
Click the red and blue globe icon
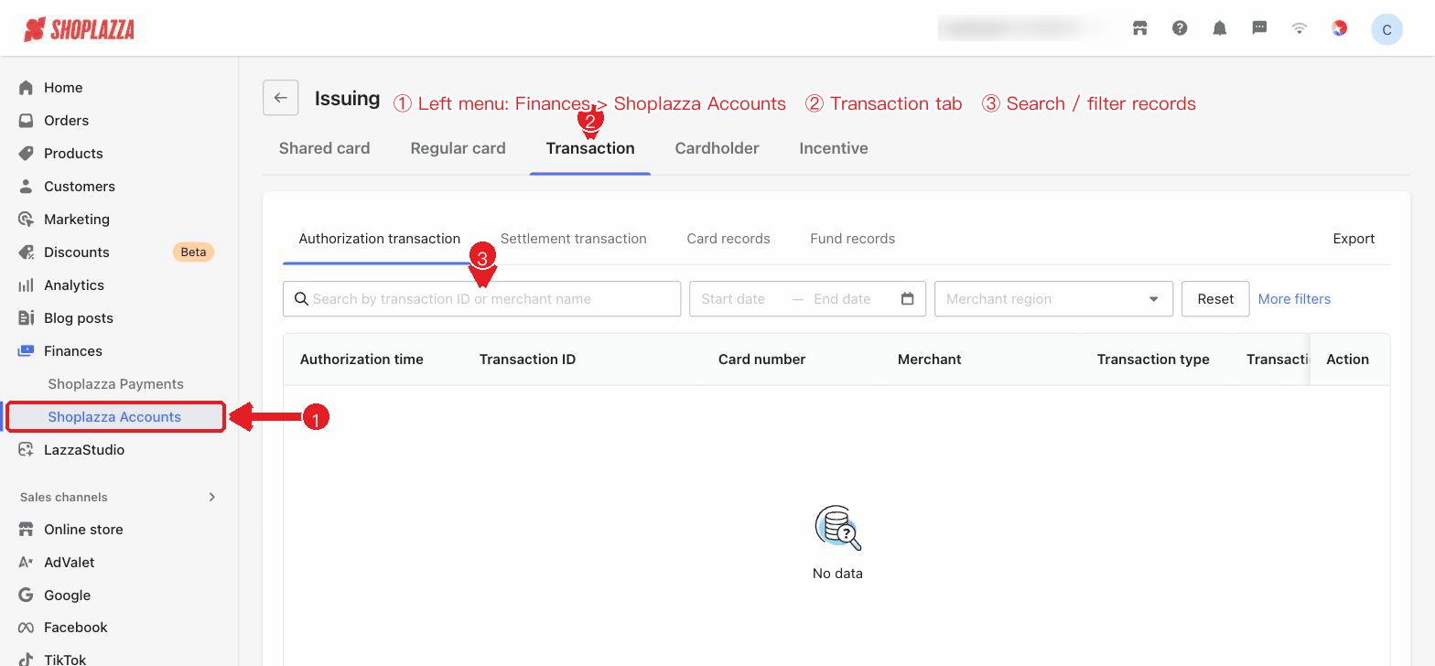[x=1339, y=28]
